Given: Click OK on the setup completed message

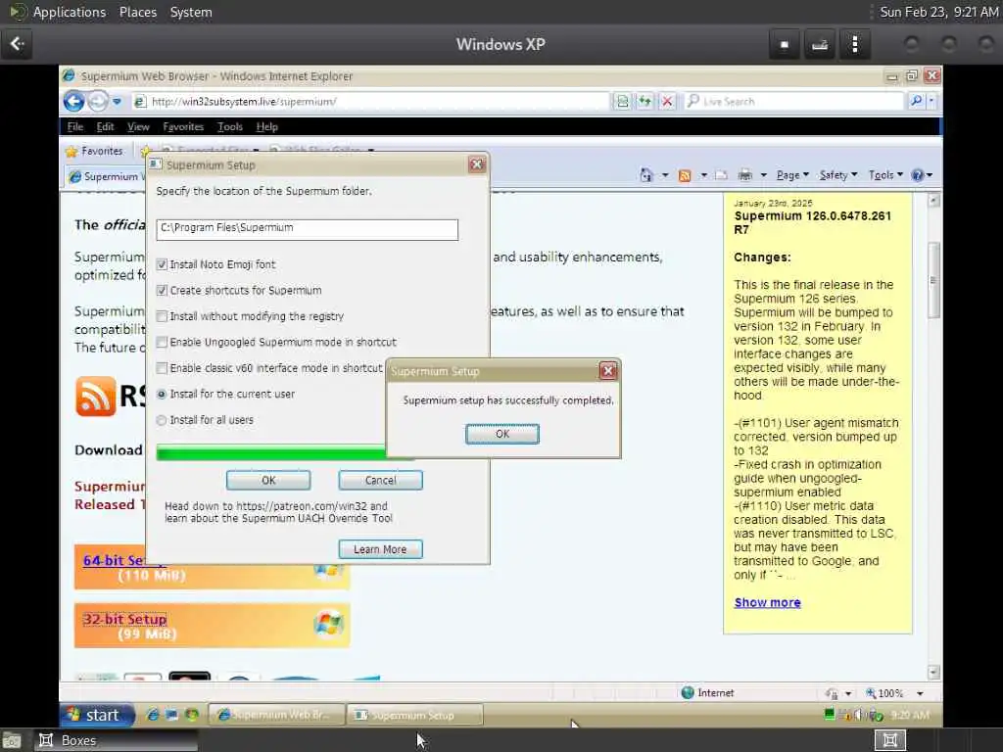Looking at the screenshot, I should (x=502, y=434).
